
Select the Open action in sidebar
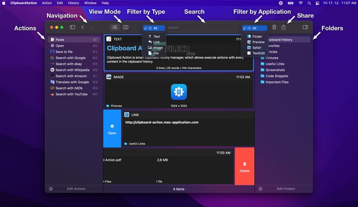pos(74,46)
